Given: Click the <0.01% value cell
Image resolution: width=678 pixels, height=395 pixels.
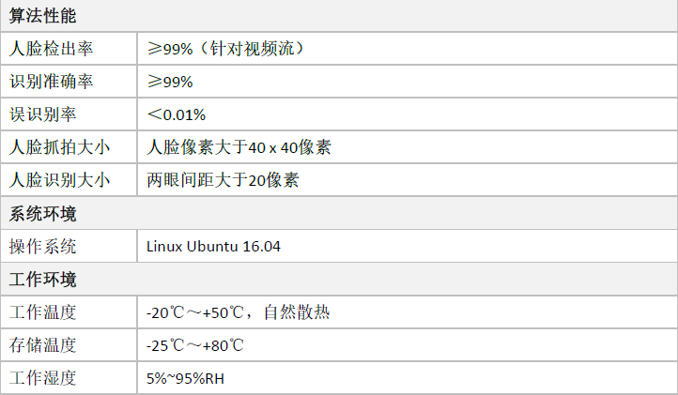Looking at the screenshot, I should click(408, 114).
